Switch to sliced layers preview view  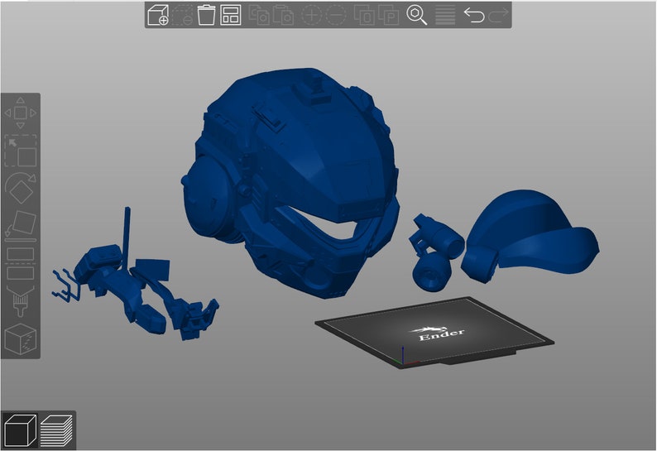pos(56,430)
